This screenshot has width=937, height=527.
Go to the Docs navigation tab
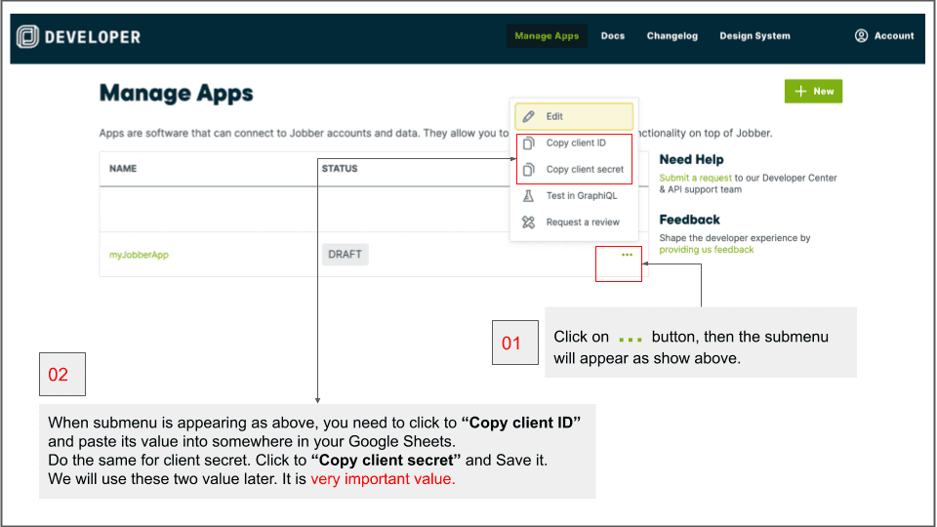pos(613,36)
